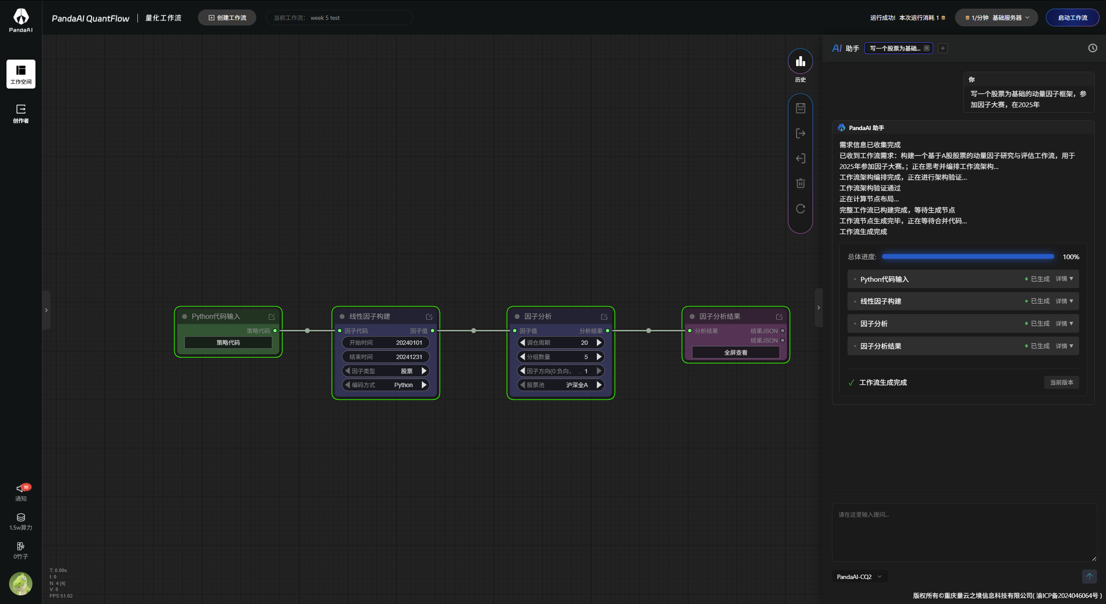Decrease 因子方向 with left arrow
This screenshot has height=604, width=1106.
coord(523,371)
